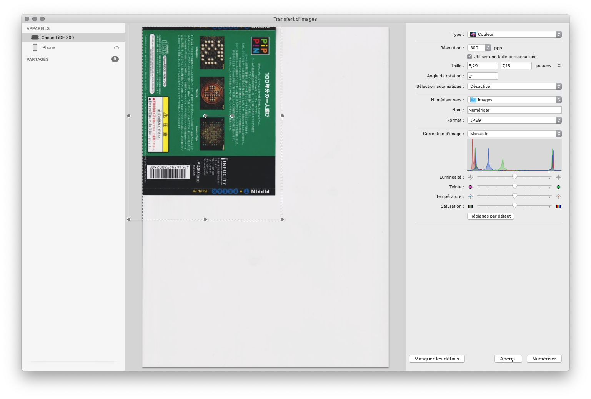Click the APPAREILS section header
The image size is (591, 399).
pos(38,28)
